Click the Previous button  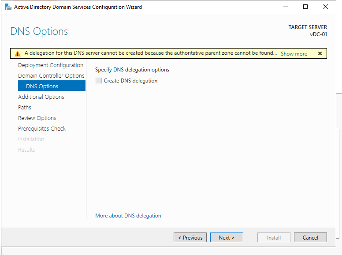(190, 237)
